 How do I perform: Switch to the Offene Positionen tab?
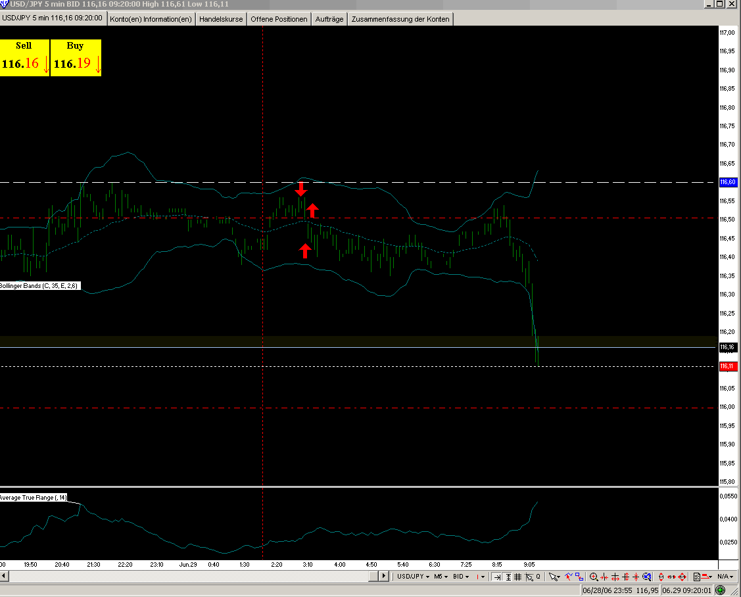pyautogui.click(x=279, y=19)
